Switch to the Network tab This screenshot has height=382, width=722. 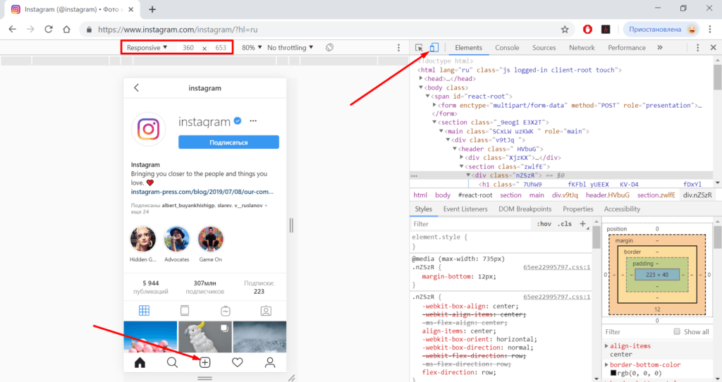[x=582, y=47]
